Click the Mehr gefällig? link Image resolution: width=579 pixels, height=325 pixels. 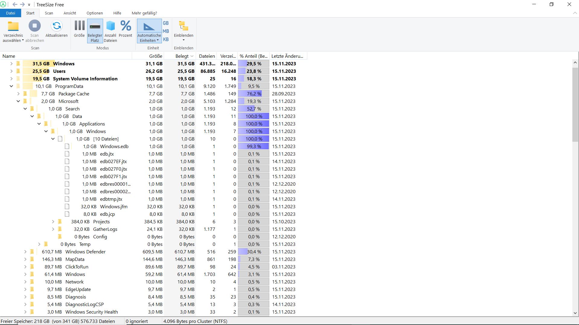(144, 13)
